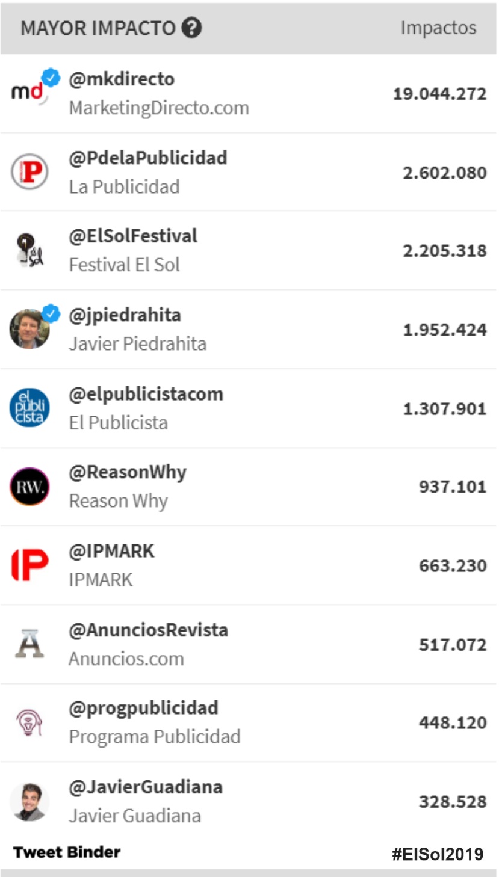Screen dimensions: 499x877
Task: Click the IPMARK red logo avatar
Action: pos(29,565)
